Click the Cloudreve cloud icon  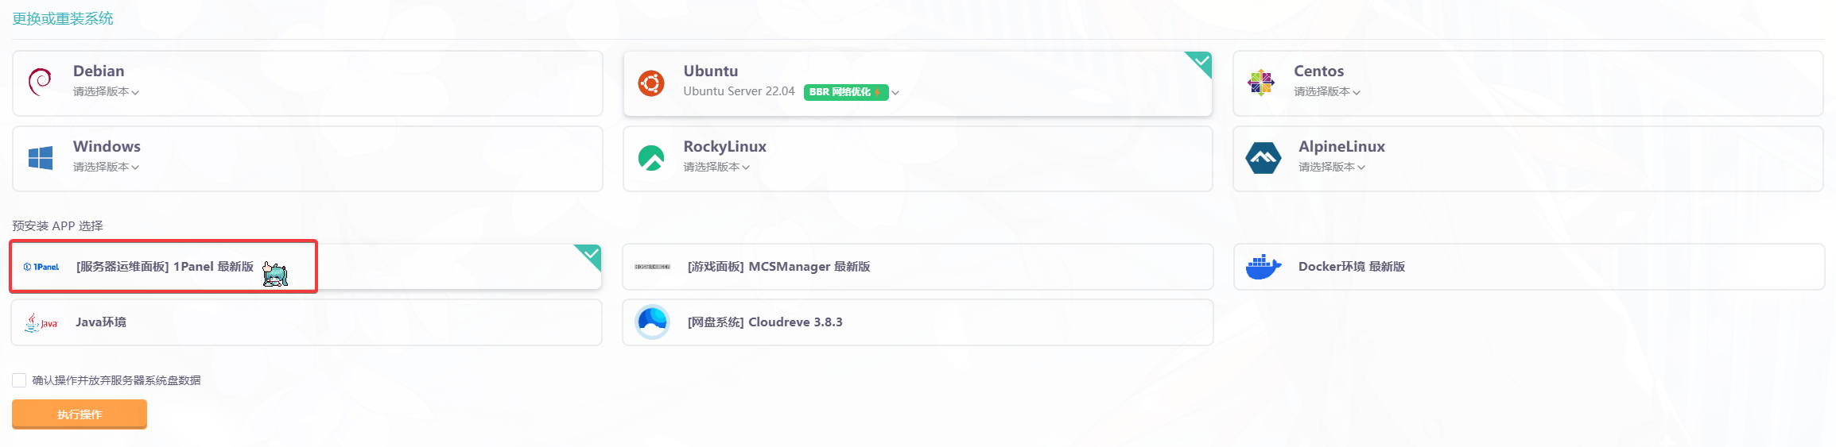[653, 322]
